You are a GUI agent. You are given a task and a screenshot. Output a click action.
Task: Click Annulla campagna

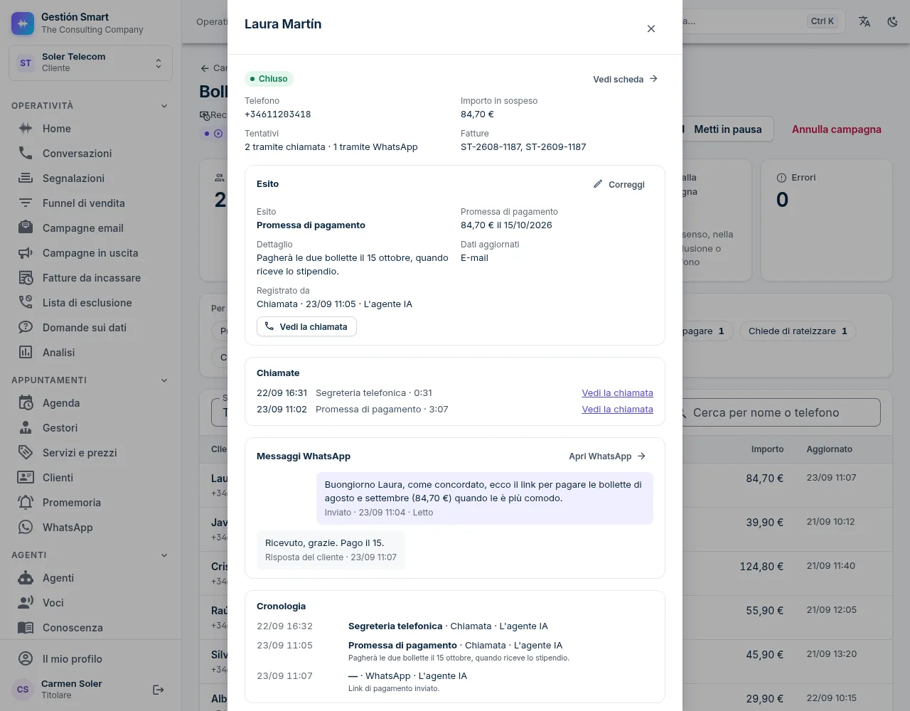(837, 129)
